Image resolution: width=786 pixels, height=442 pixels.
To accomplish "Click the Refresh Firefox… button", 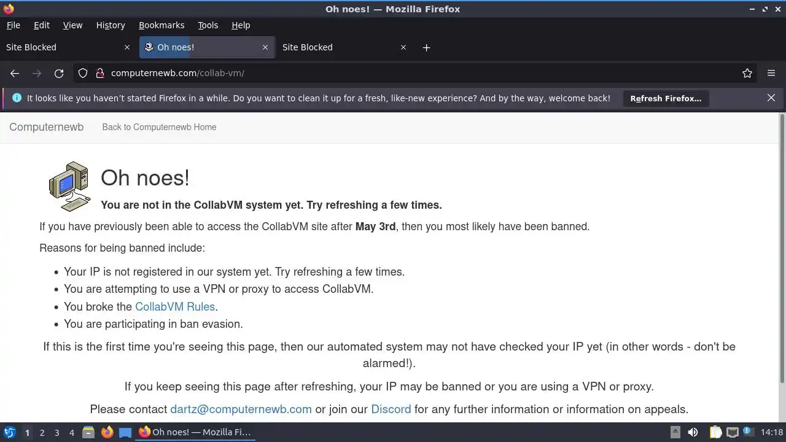I will [666, 98].
